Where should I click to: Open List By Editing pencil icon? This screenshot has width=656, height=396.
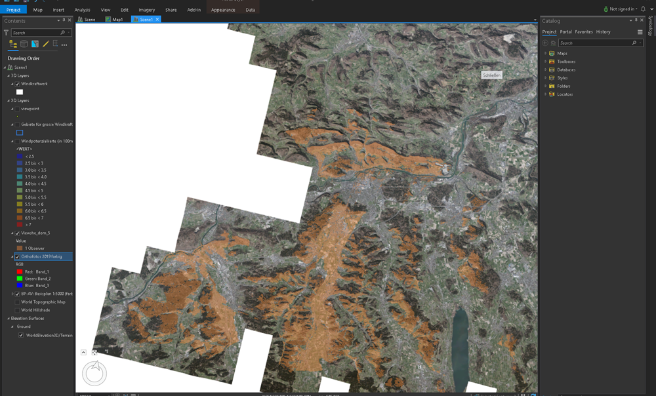46,44
